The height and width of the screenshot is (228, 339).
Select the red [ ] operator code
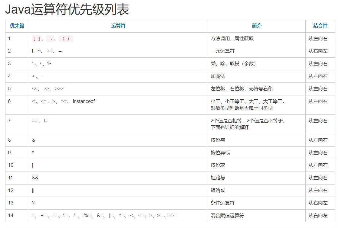point(37,39)
